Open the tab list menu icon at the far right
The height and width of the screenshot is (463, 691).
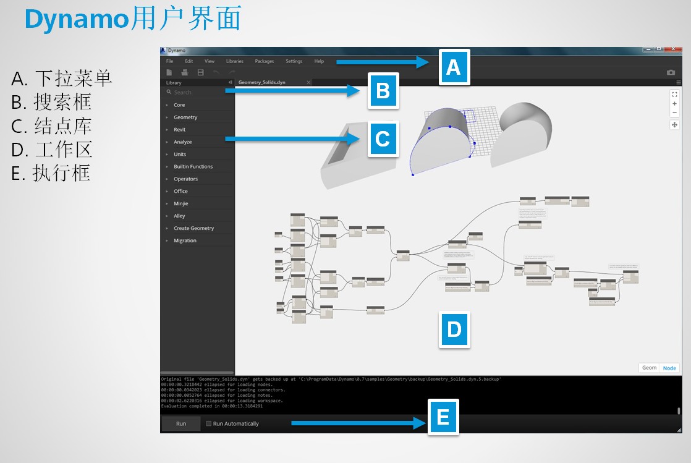point(678,82)
